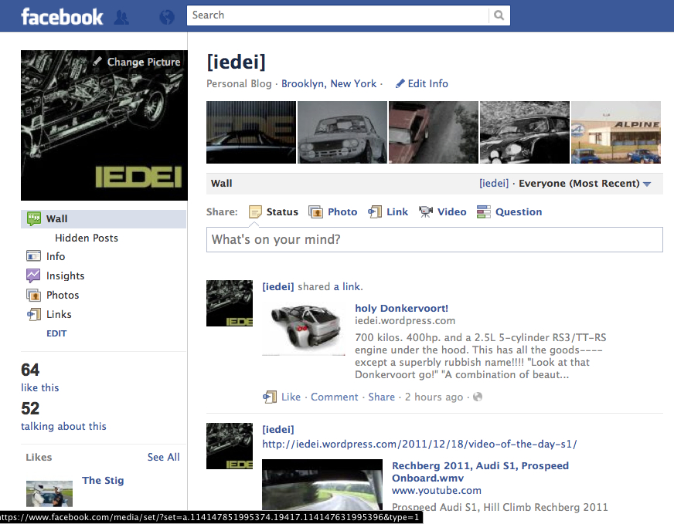674x524 pixels.
Task: Click Change Picture on profile image
Action: pyautogui.click(x=137, y=62)
